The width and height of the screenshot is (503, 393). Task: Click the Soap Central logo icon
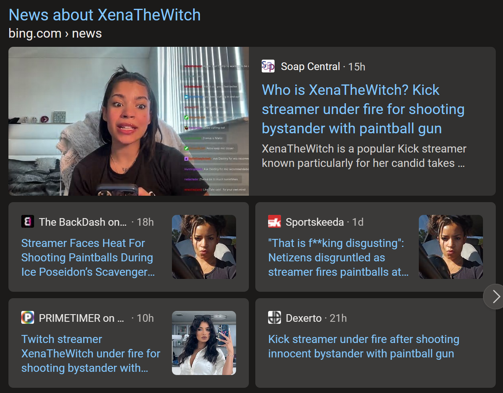[x=268, y=66]
